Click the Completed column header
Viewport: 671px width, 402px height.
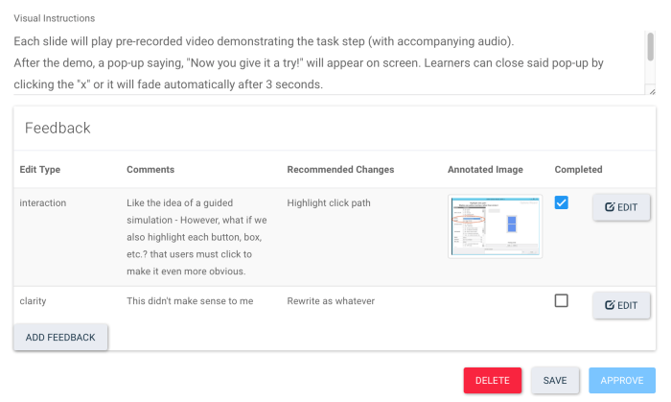(578, 170)
